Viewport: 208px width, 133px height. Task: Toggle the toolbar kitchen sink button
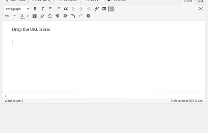pos(112,9)
